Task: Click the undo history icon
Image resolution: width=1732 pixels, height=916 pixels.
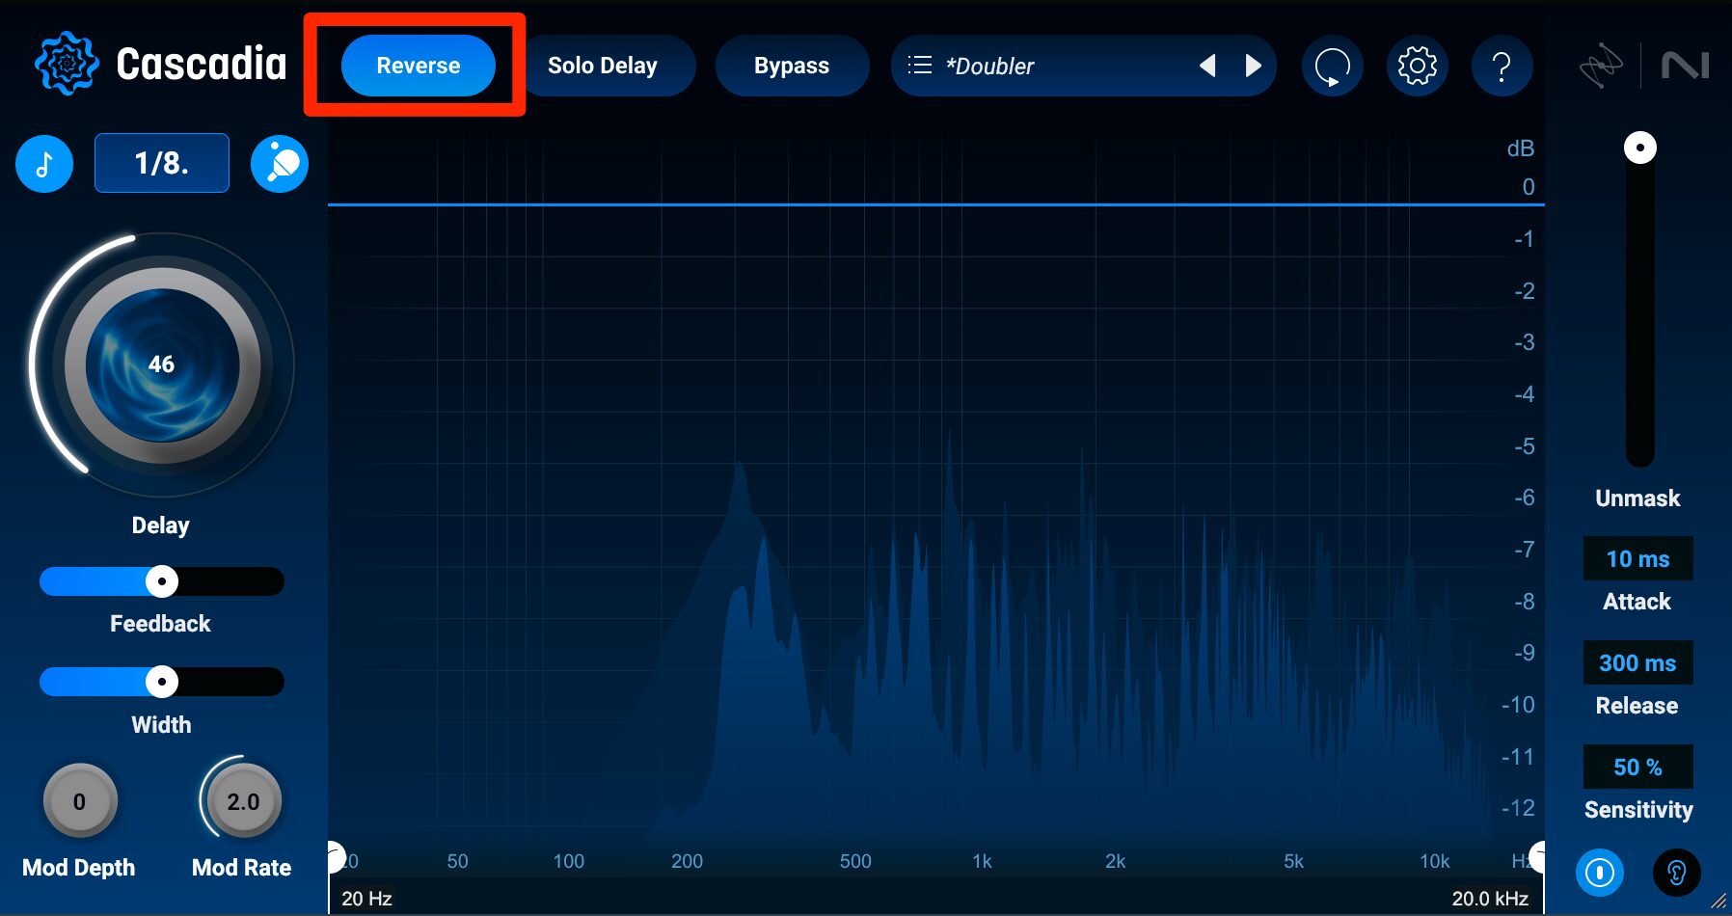Action: coord(1332,66)
